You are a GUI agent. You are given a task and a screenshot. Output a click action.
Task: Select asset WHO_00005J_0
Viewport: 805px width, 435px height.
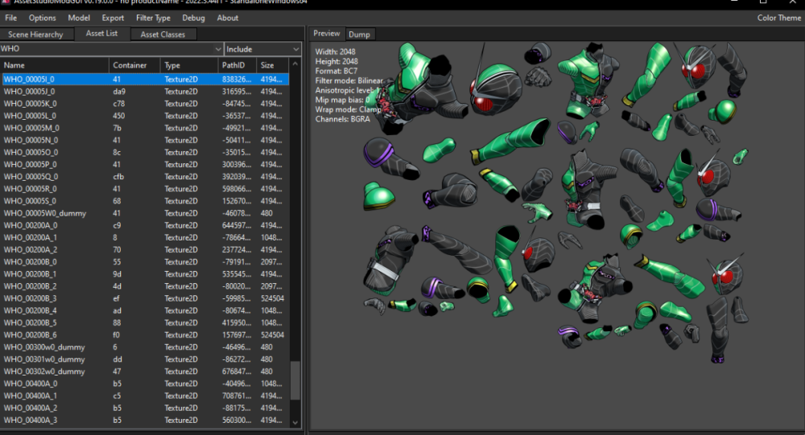145,92
